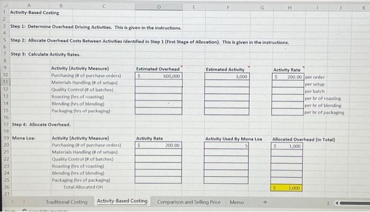The width and height of the screenshot is (370, 212).
Task: Click Mona Loa Packaging activity rate cell
Action: tap(159, 180)
